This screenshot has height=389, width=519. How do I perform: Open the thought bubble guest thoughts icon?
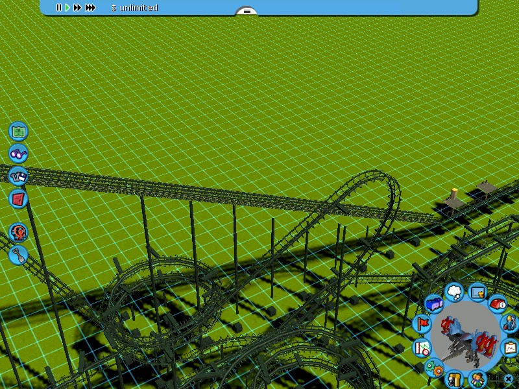(x=455, y=292)
